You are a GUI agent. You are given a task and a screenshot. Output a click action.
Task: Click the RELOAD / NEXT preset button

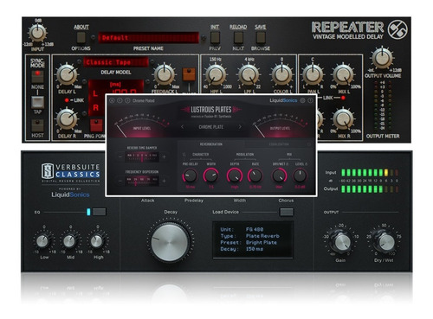coord(238,37)
